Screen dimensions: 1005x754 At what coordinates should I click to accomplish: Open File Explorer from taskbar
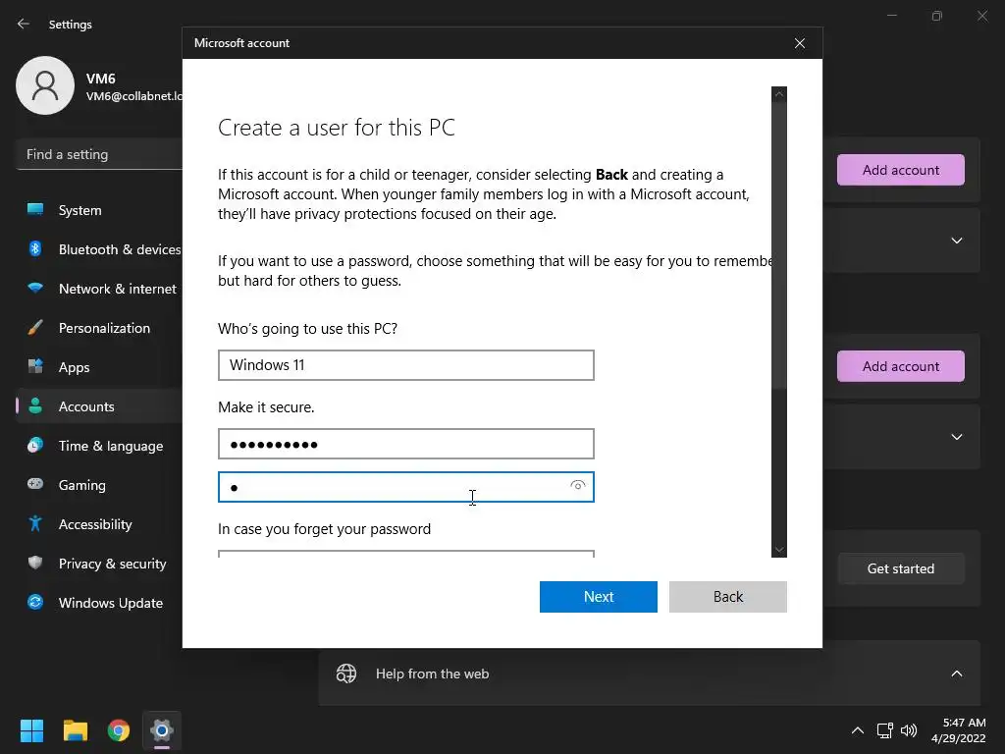[75, 730]
